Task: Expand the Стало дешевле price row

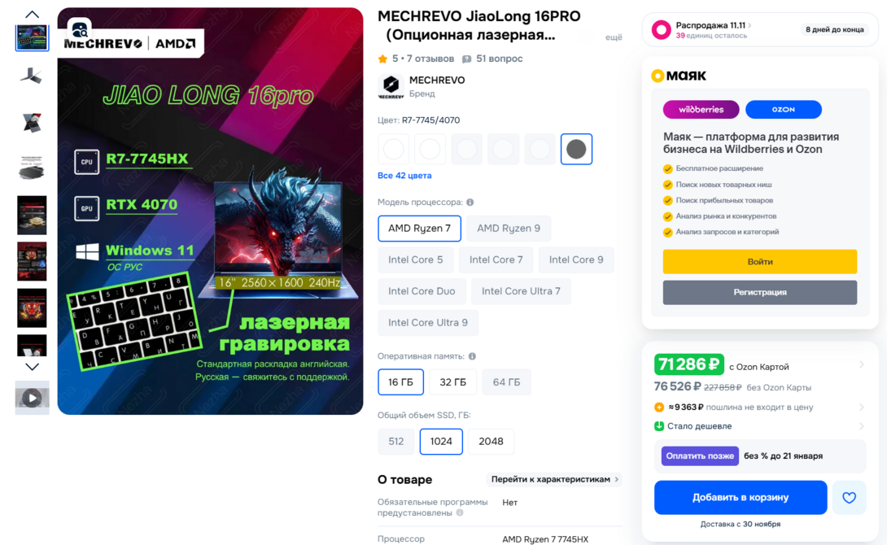Action: click(760, 426)
